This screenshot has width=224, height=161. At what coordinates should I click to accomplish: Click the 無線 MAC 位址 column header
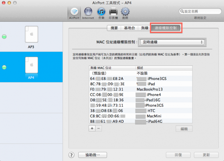[x=112, y=68]
